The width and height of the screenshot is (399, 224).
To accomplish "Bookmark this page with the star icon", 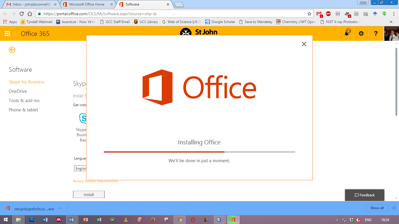I will pos(309,14).
